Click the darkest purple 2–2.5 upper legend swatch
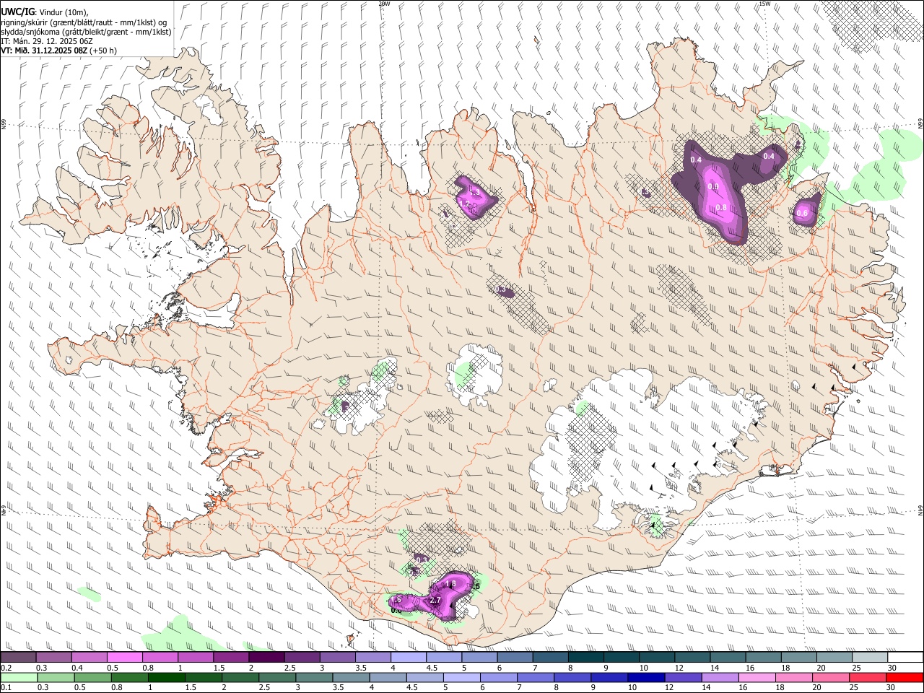Viewport: 924px width, 693px height. point(266,657)
